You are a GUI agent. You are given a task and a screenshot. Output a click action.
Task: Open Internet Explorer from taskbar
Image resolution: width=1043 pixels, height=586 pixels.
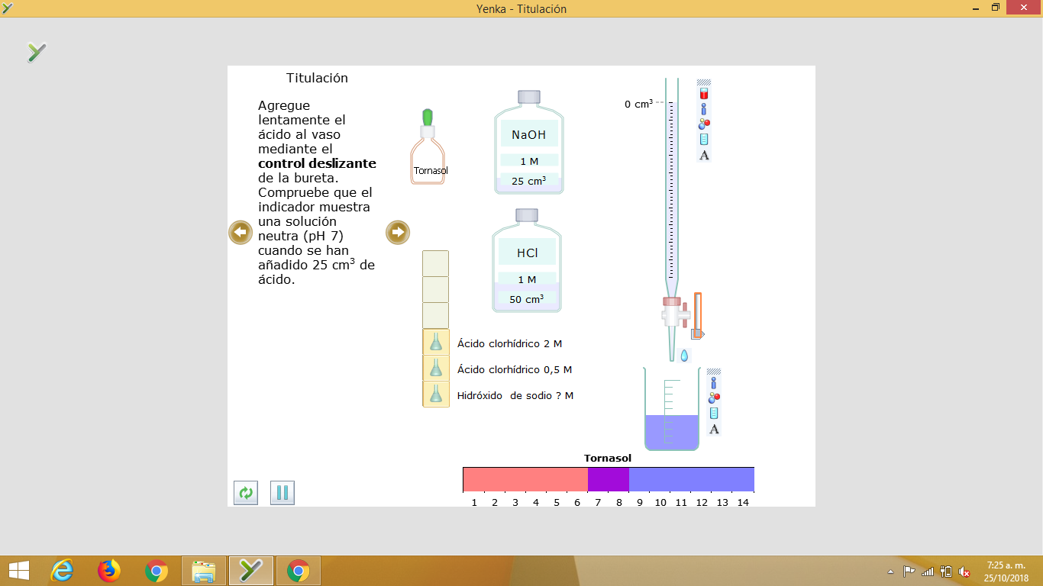click(62, 571)
